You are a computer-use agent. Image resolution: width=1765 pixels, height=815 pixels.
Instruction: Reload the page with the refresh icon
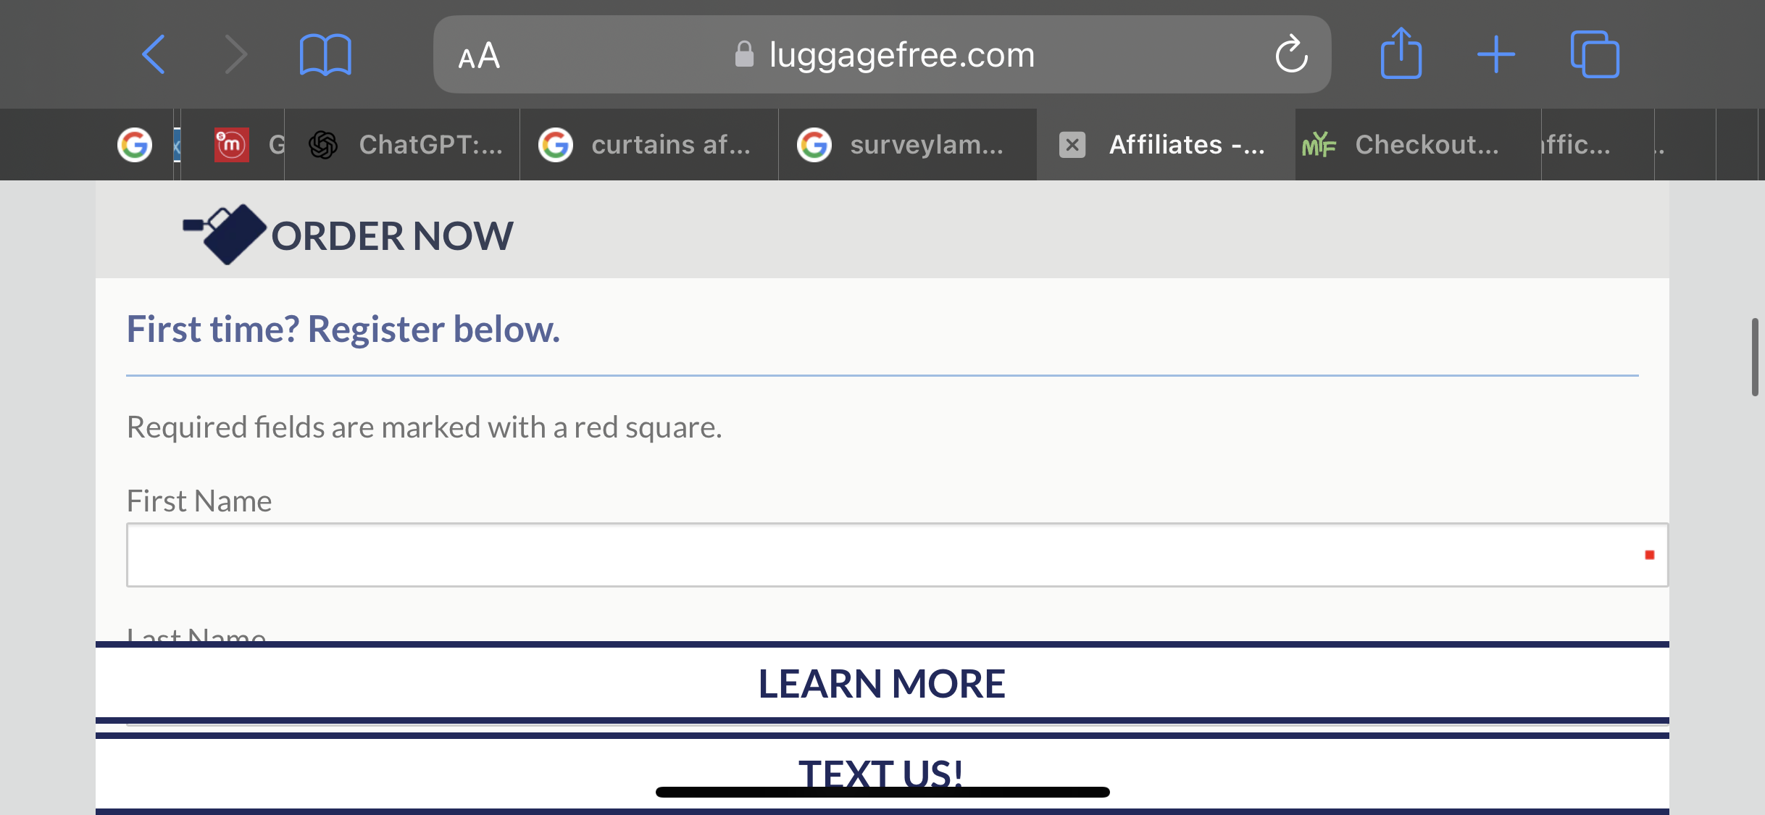pos(1291,54)
